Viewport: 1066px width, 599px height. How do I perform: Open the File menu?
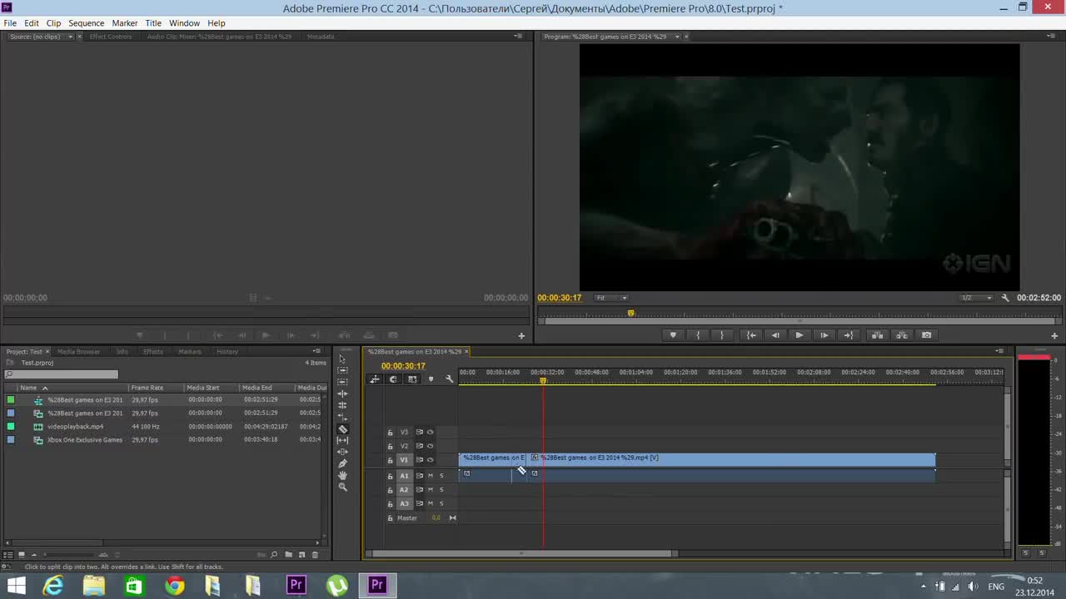(x=10, y=23)
